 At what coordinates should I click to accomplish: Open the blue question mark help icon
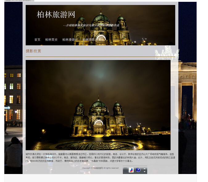point(138,170)
